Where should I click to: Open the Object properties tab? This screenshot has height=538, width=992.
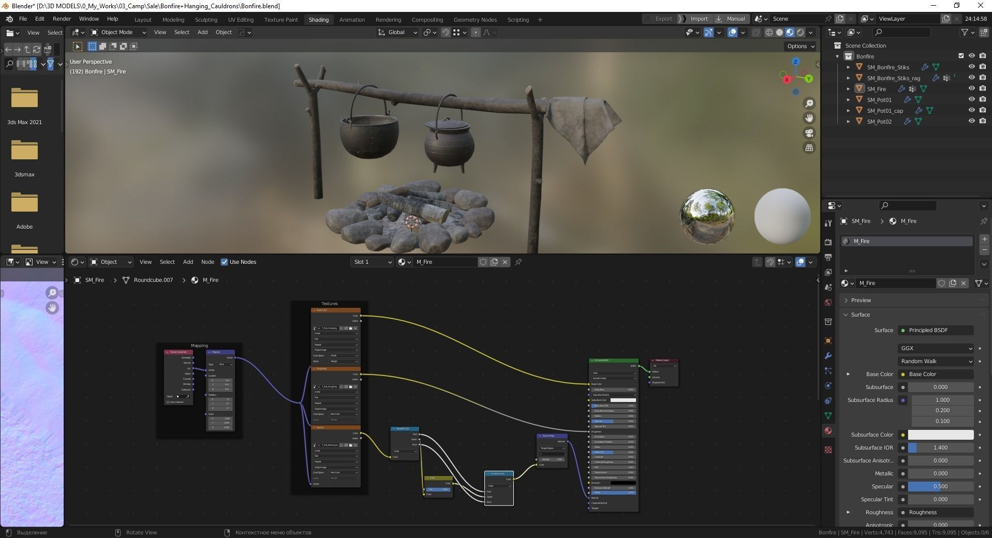click(x=828, y=340)
